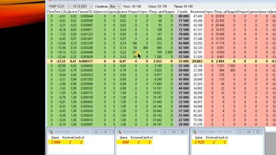Click the 'Посл.: 54 140' last price label
Viewport: 276px width, 155px height.
click(x=132, y=6)
